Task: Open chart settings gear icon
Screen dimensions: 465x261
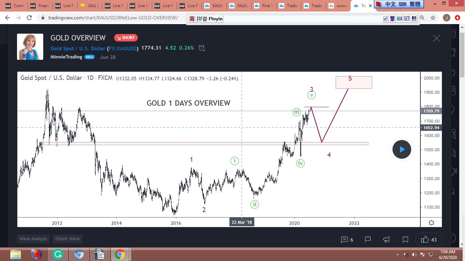Action: [x=431, y=223]
